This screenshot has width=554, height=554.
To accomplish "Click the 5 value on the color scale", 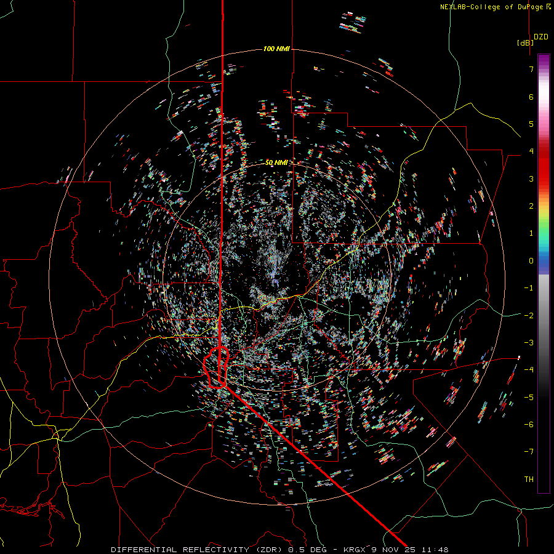I will coord(531,124).
